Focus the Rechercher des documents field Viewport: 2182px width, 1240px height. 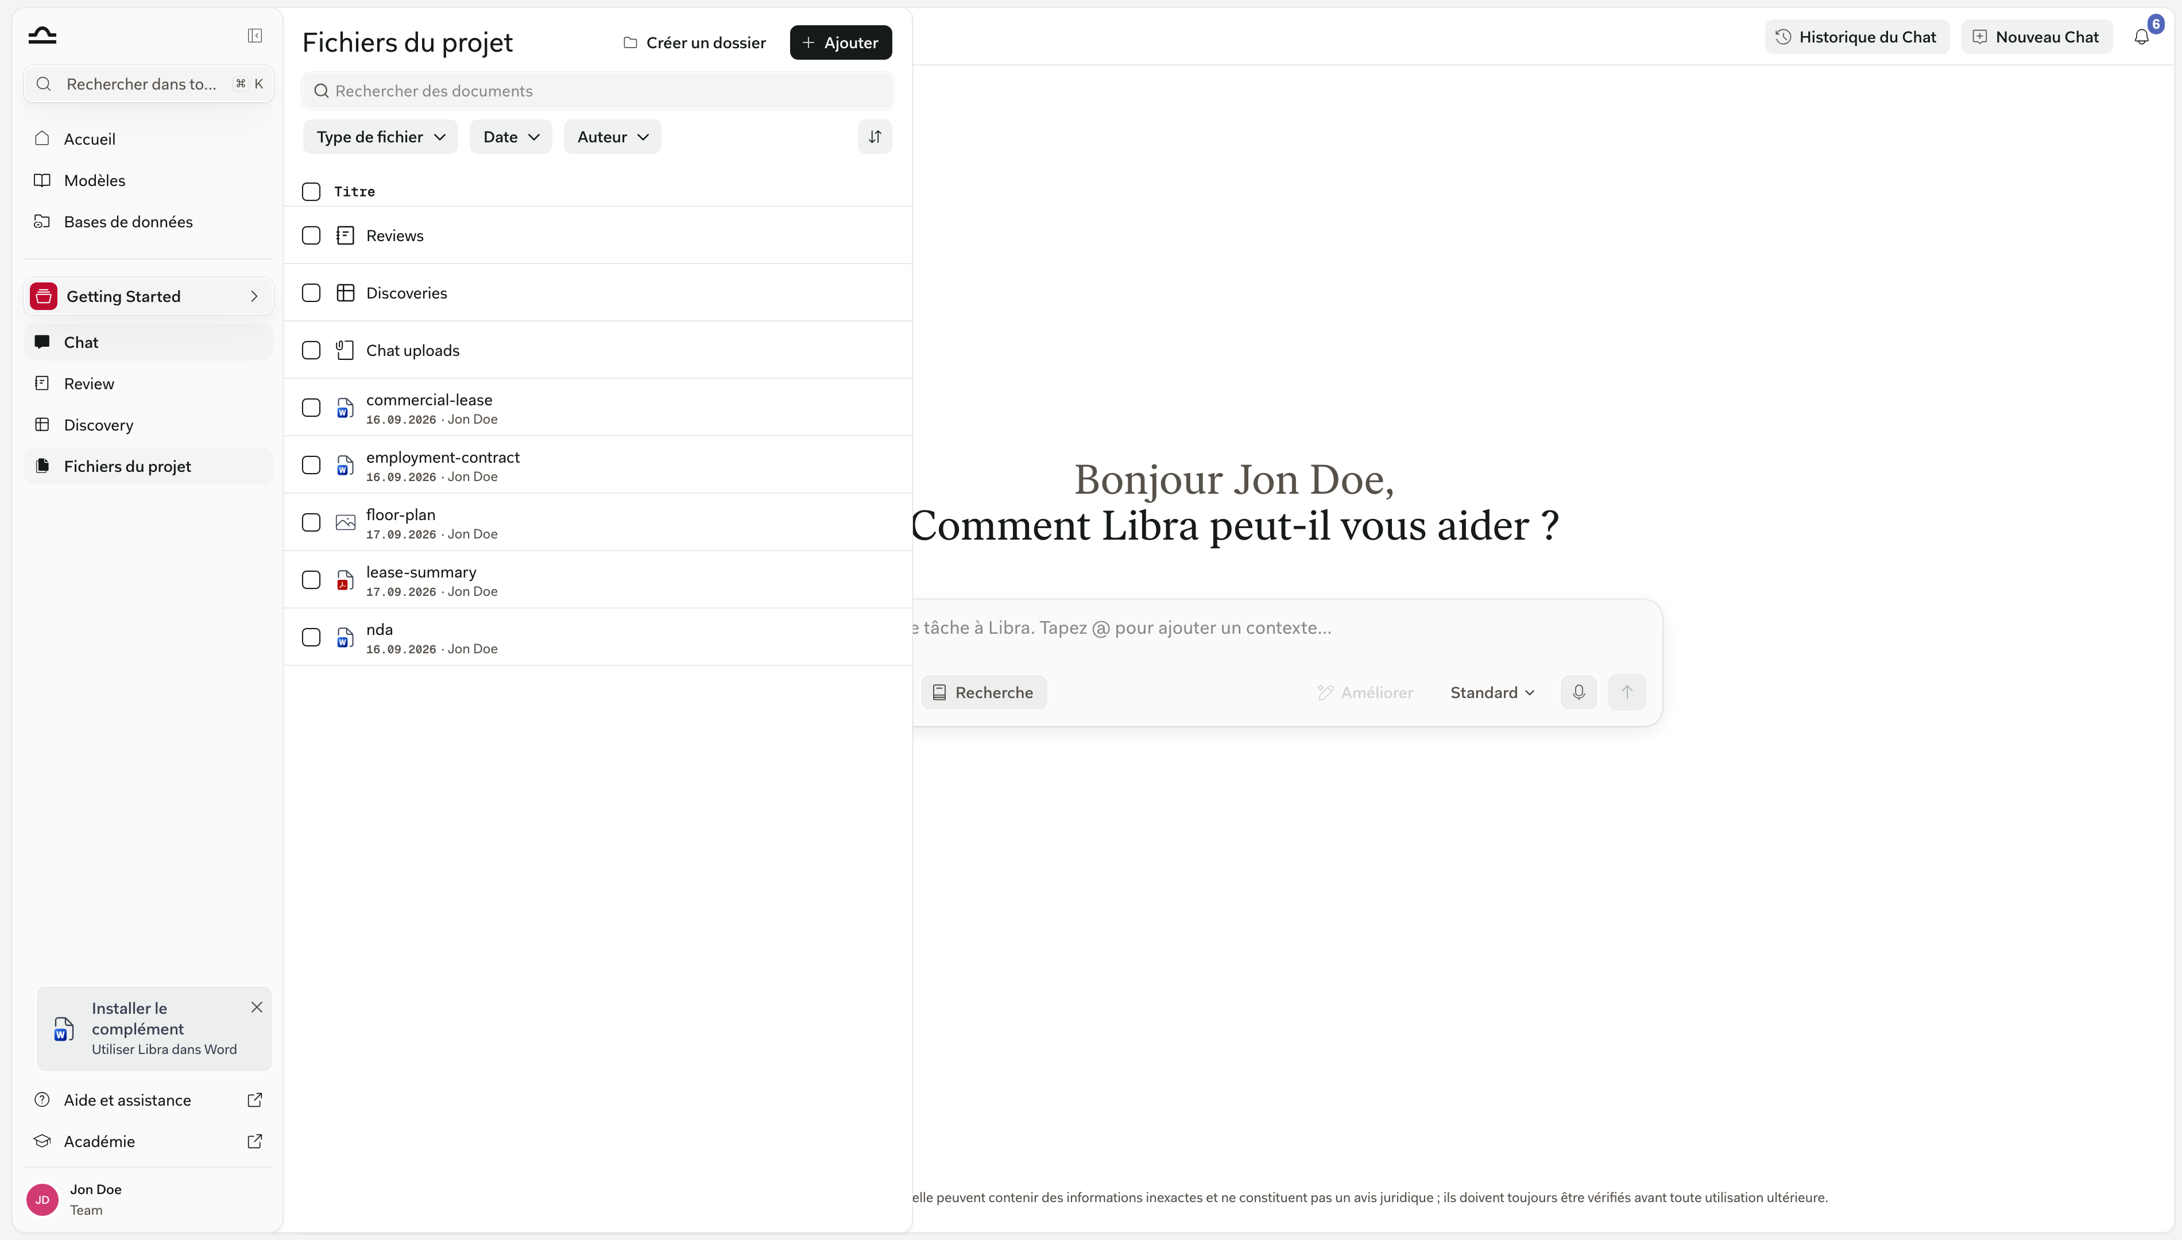click(x=597, y=91)
